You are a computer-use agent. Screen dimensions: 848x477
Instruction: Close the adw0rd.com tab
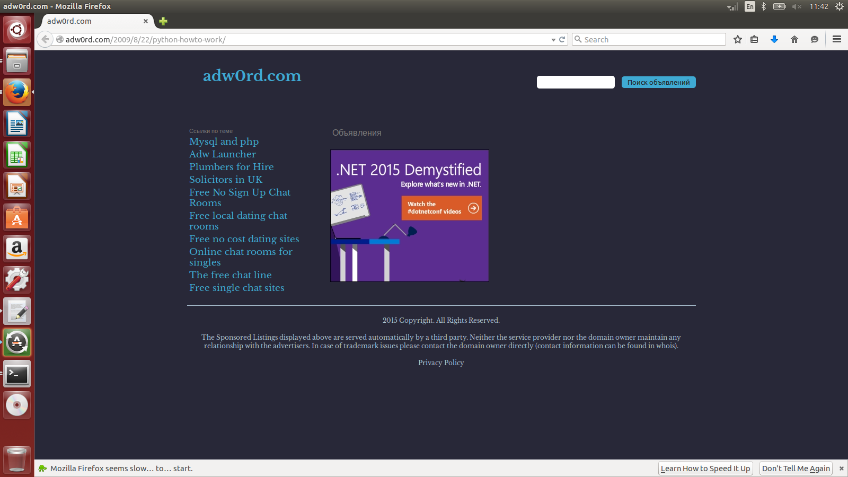coord(146,21)
